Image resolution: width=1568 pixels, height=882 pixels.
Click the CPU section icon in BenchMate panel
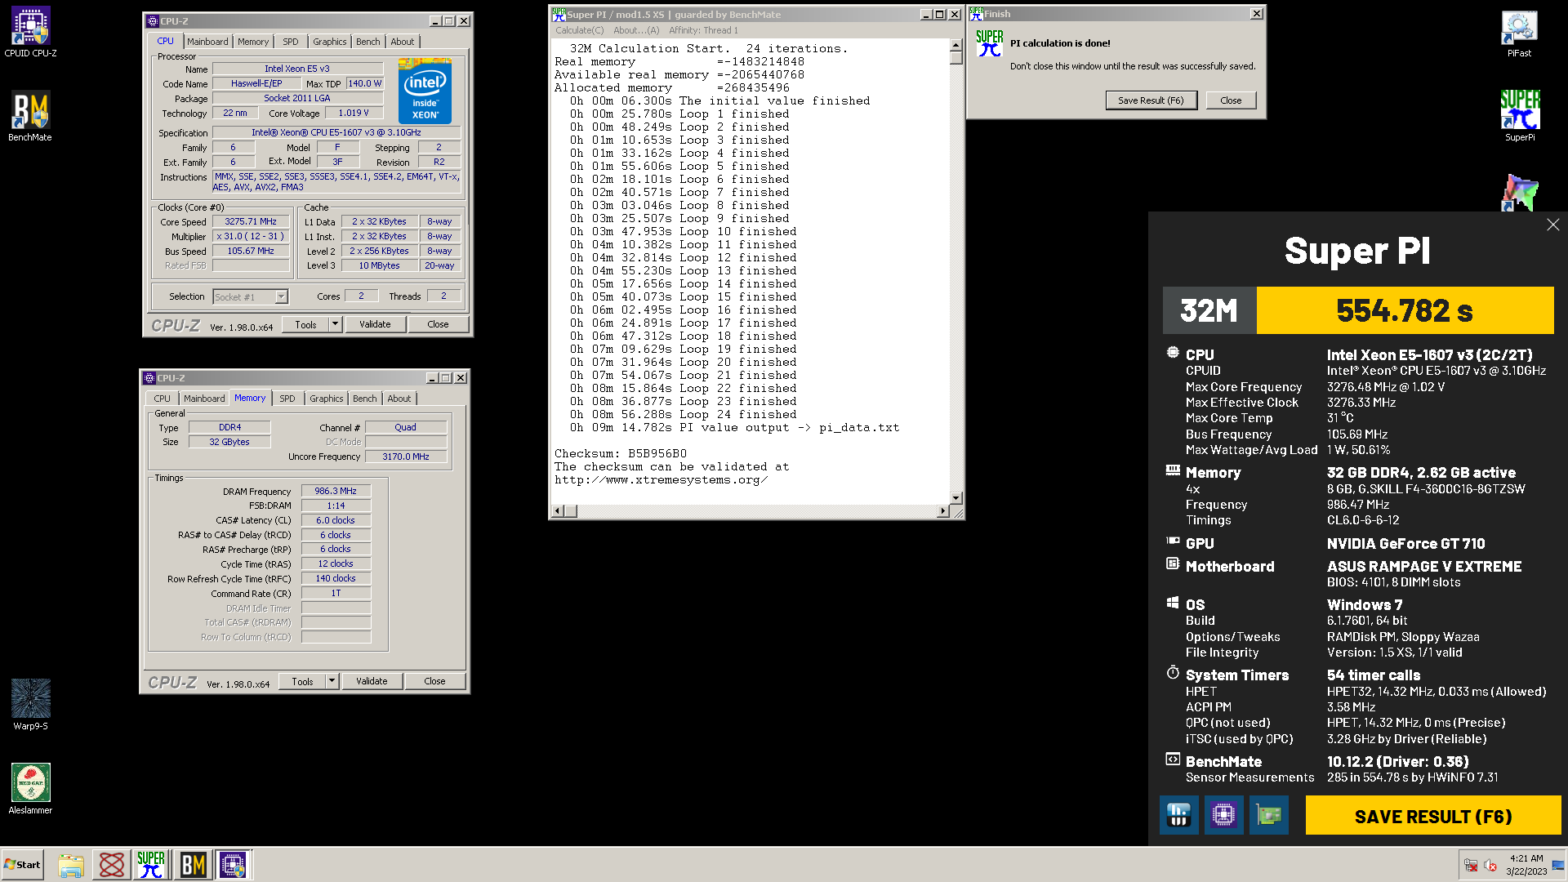tap(1173, 353)
